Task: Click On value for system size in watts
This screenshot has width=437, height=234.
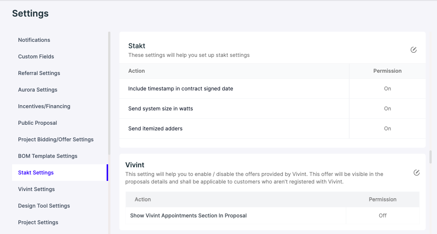Action: tap(387, 109)
